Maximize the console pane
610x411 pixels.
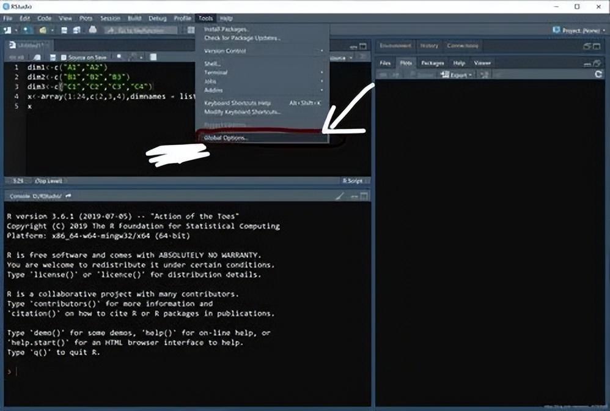[364, 196]
